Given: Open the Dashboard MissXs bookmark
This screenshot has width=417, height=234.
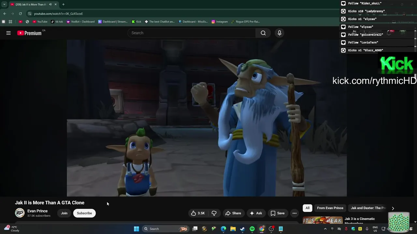Looking at the screenshot, I should tap(193, 22).
